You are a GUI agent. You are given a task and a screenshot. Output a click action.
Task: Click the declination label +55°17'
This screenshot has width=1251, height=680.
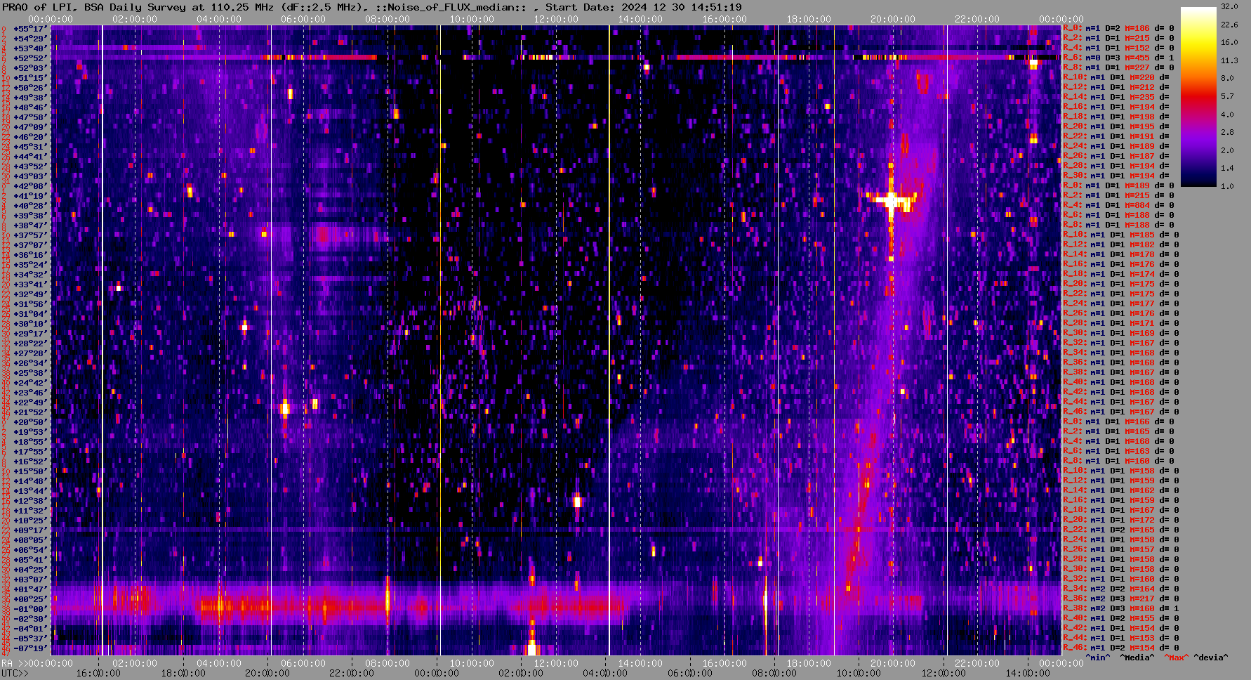pos(29,28)
